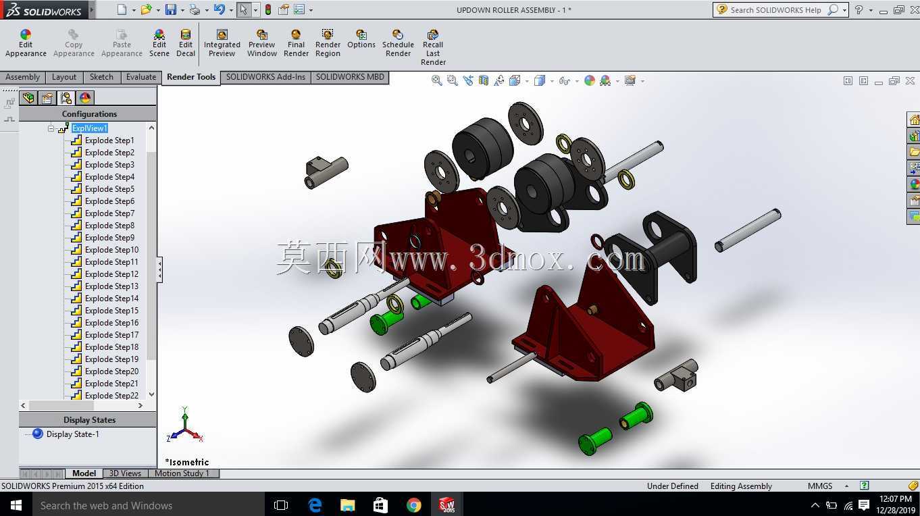Screen dimensions: 920x516
Task: Switch to the Sketch tab
Action: point(101,77)
